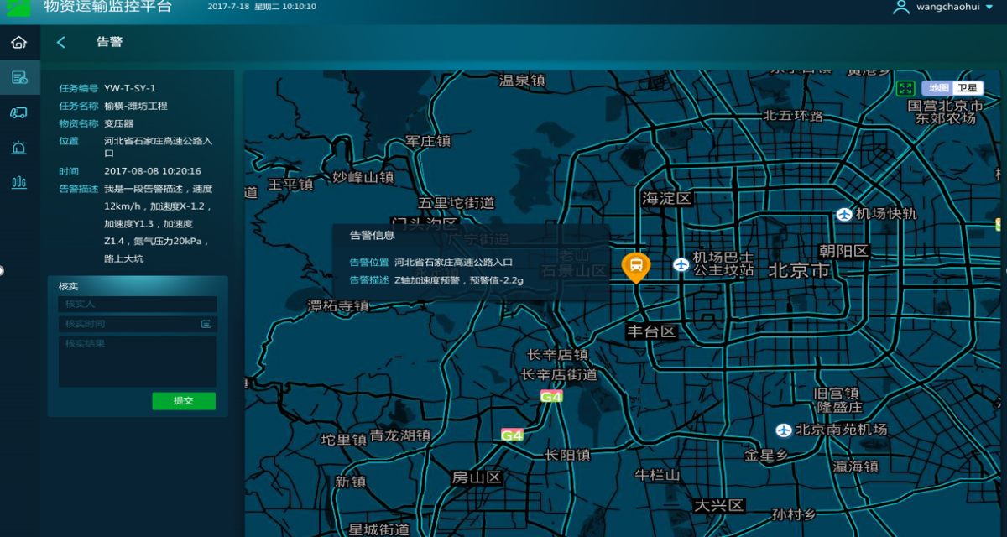The width and height of the screenshot is (1007, 537).
Task: Click the orange bus marker on map
Action: [x=636, y=266]
